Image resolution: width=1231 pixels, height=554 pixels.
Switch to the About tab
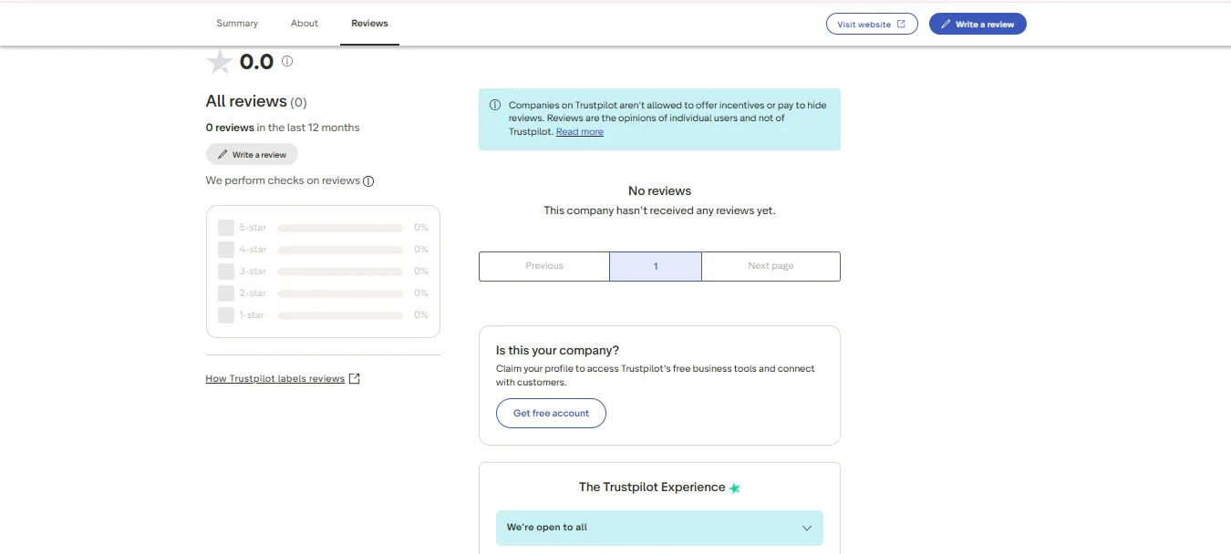[x=305, y=24]
